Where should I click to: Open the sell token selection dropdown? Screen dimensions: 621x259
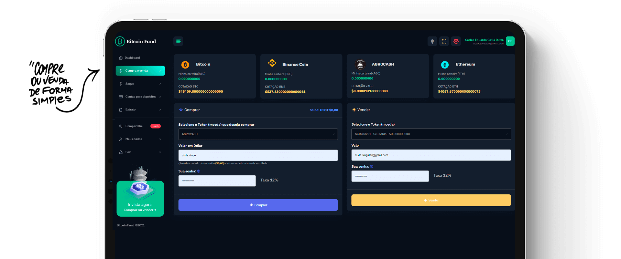tap(431, 134)
